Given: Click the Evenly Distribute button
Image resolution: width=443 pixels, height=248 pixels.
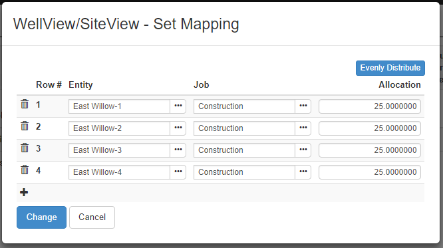Looking at the screenshot, I should pyautogui.click(x=390, y=68).
